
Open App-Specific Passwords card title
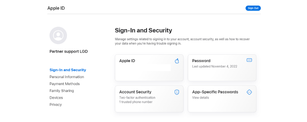coord(215,92)
